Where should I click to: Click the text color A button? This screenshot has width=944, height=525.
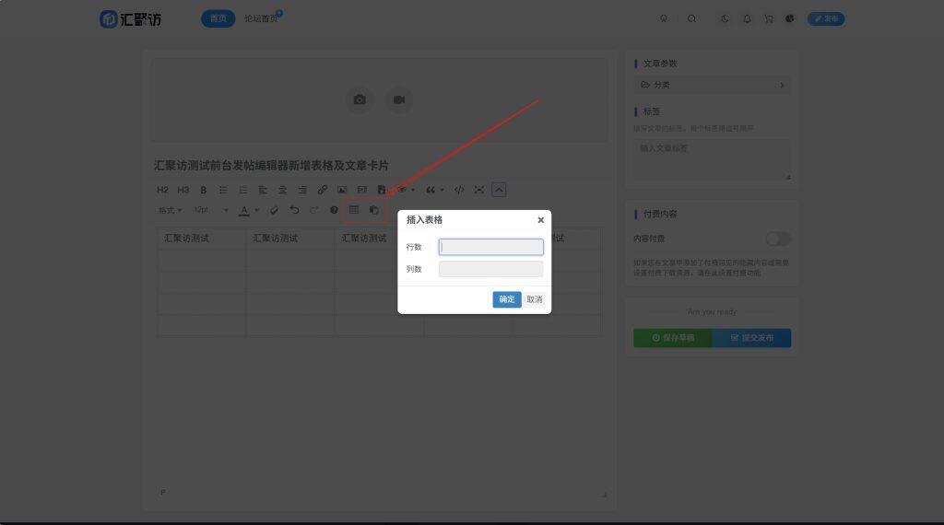243,211
